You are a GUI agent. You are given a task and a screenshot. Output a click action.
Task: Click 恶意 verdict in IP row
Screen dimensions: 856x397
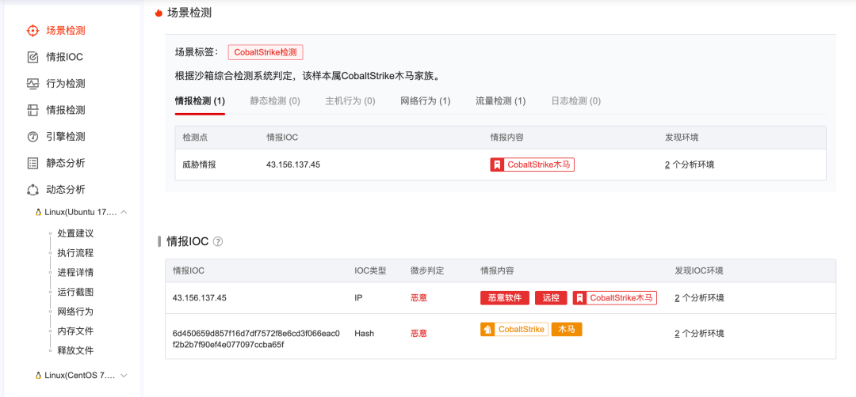click(418, 298)
